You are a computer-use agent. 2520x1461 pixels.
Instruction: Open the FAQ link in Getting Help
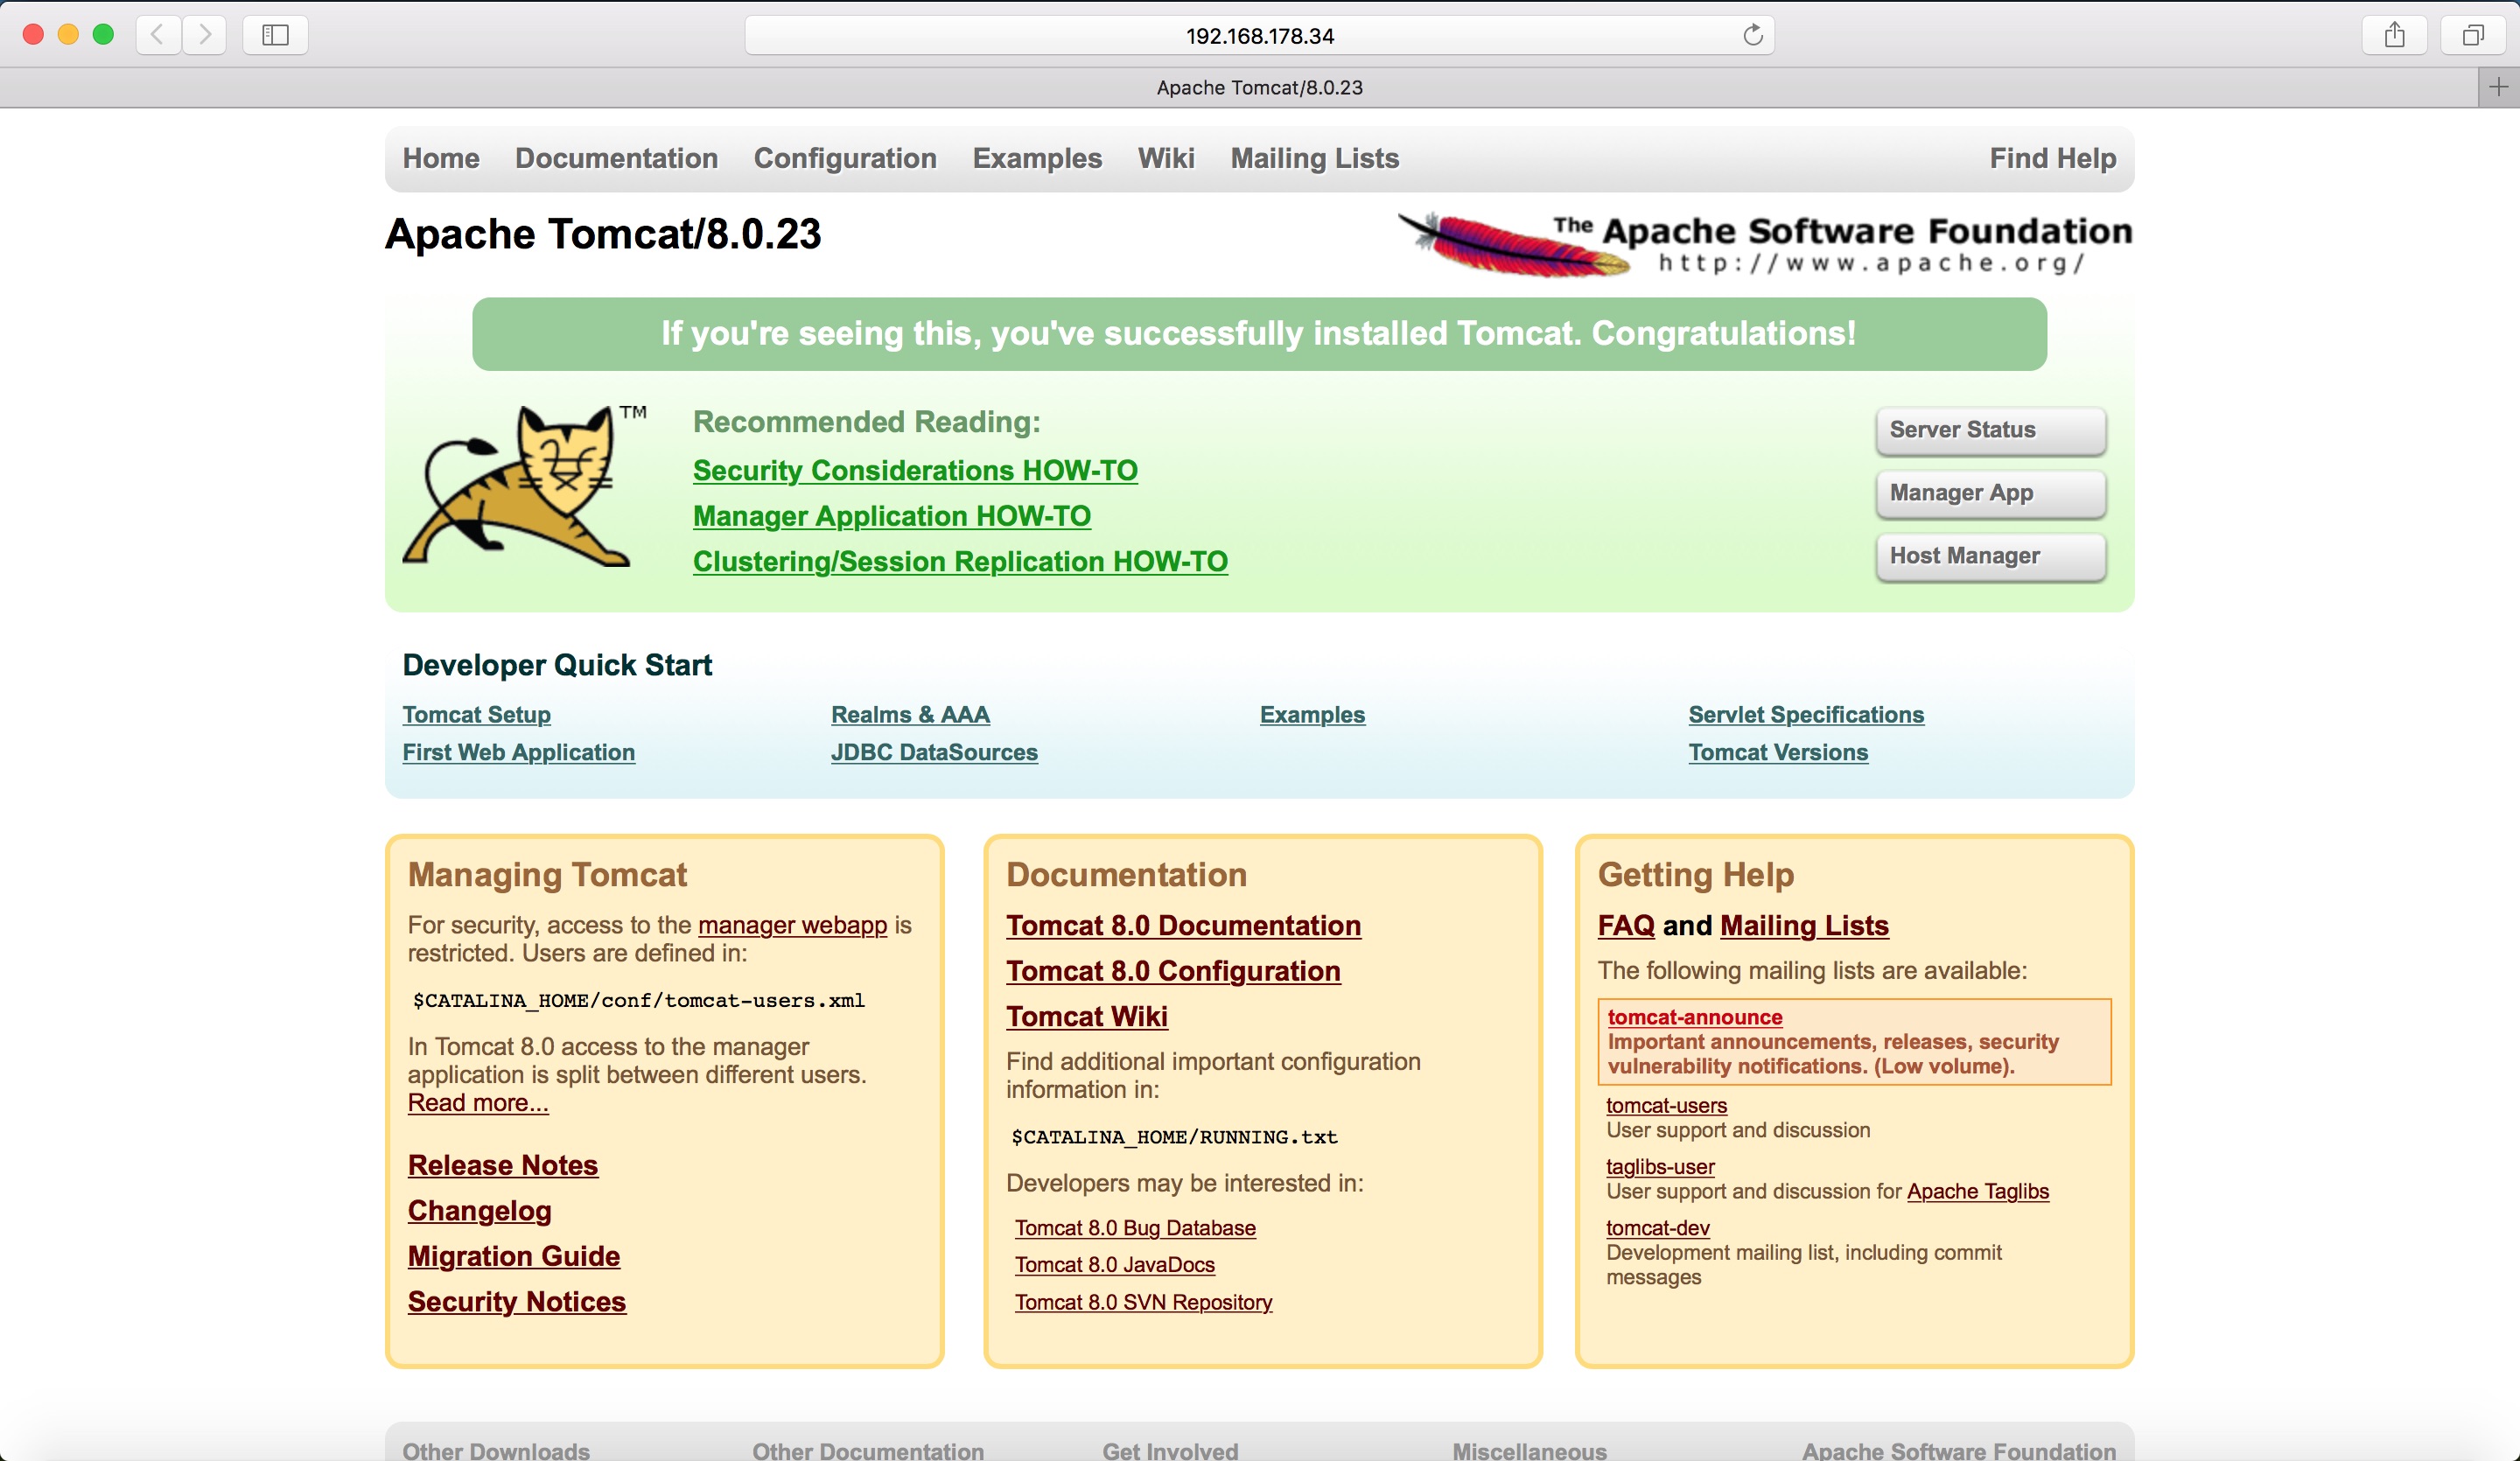click(1626, 926)
